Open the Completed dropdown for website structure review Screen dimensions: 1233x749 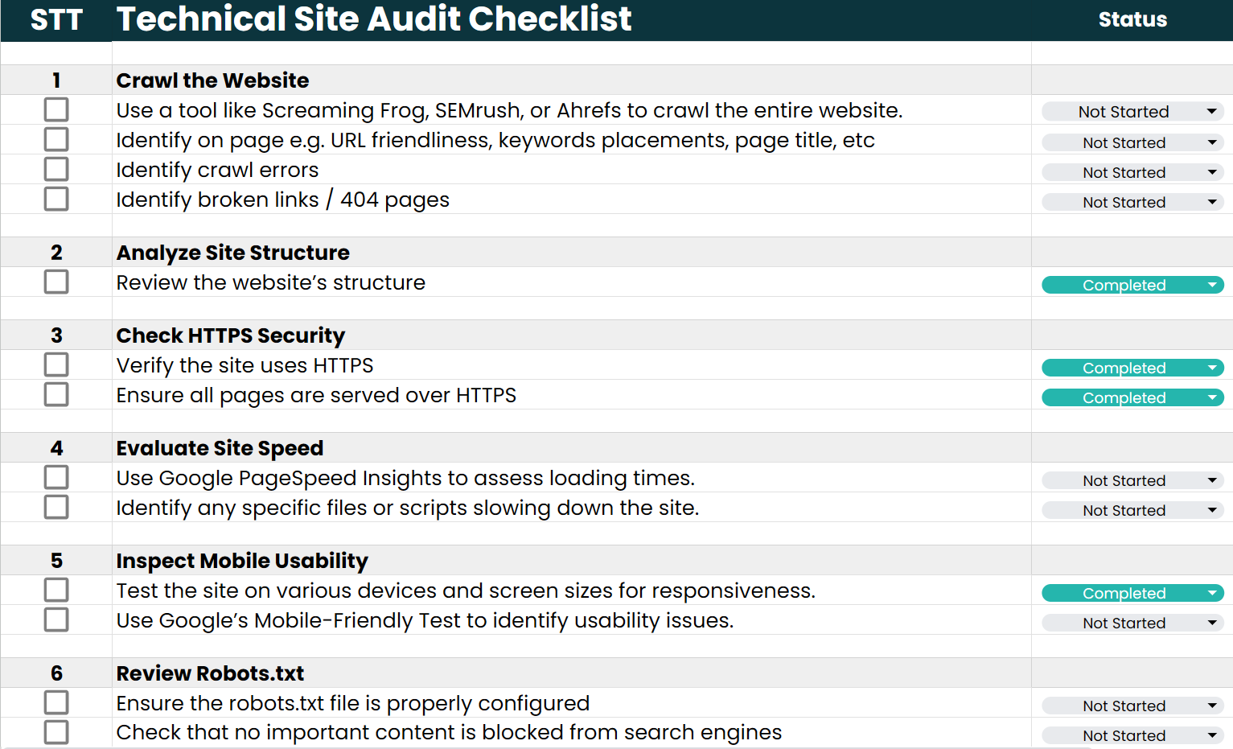coord(1211,285)
